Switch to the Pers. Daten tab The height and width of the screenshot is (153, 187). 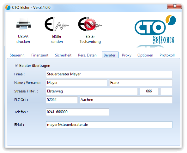tap(87, 55)
